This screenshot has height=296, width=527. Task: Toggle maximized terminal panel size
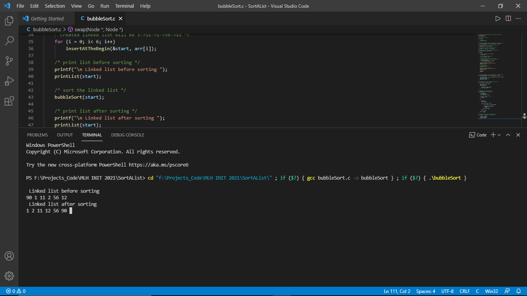coord(508,135)
